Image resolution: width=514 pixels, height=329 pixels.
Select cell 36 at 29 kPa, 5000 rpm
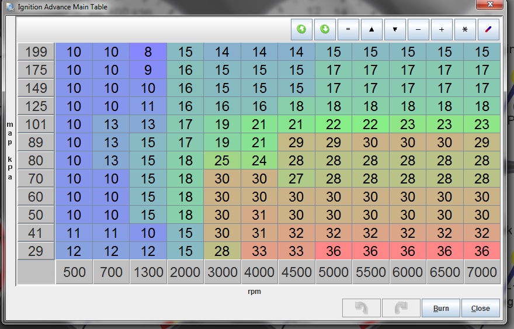pos(334,251)
